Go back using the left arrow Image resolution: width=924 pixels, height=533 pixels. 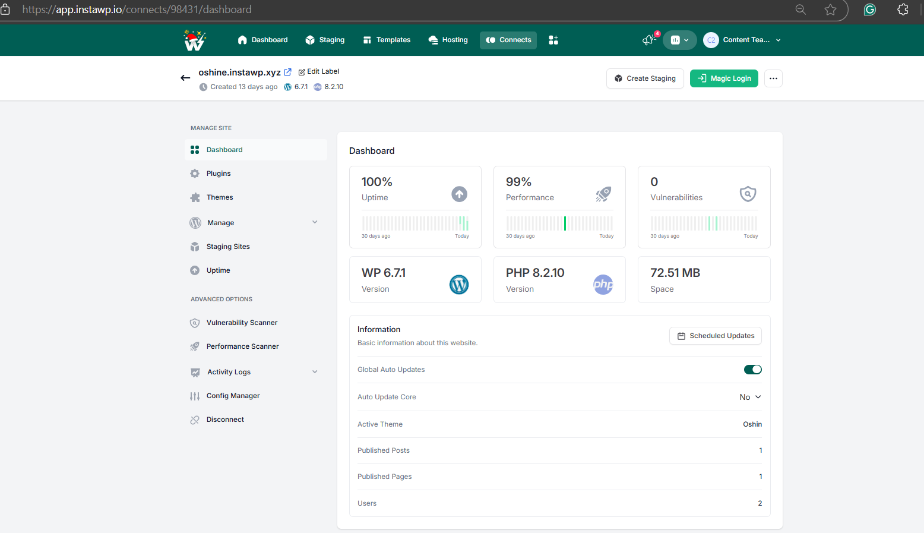pos(185,78)
